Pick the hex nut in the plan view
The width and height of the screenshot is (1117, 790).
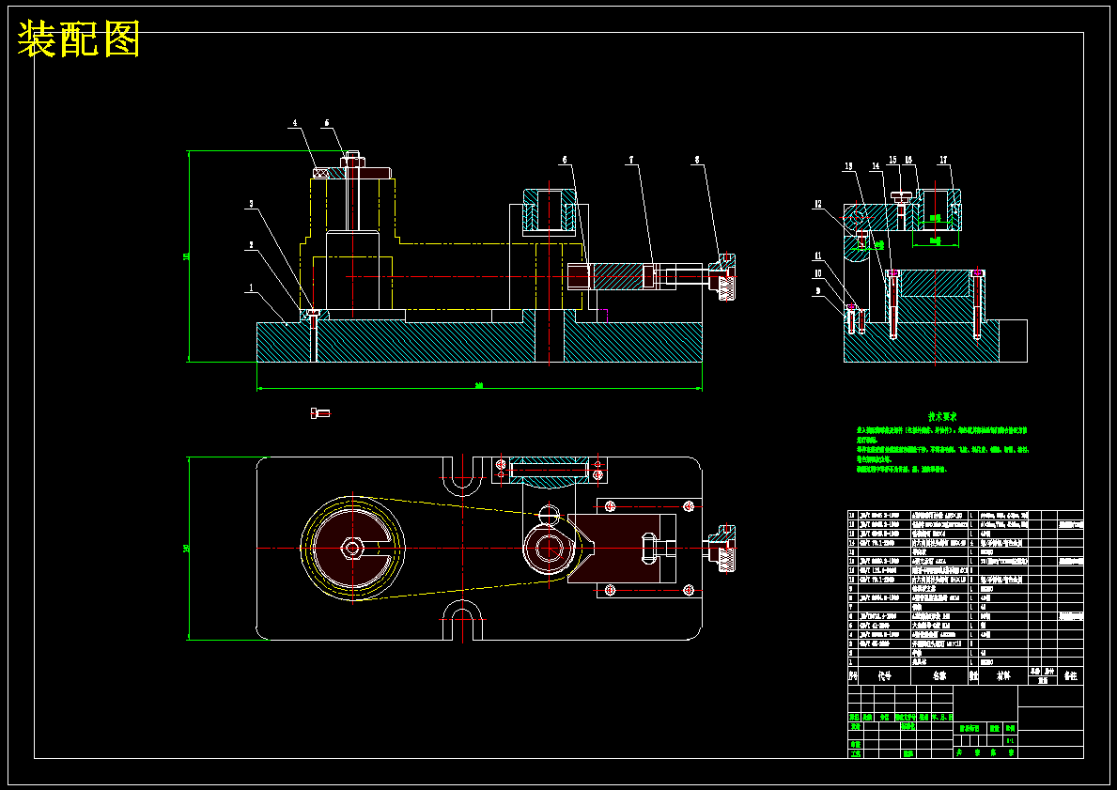click(352, 548)
